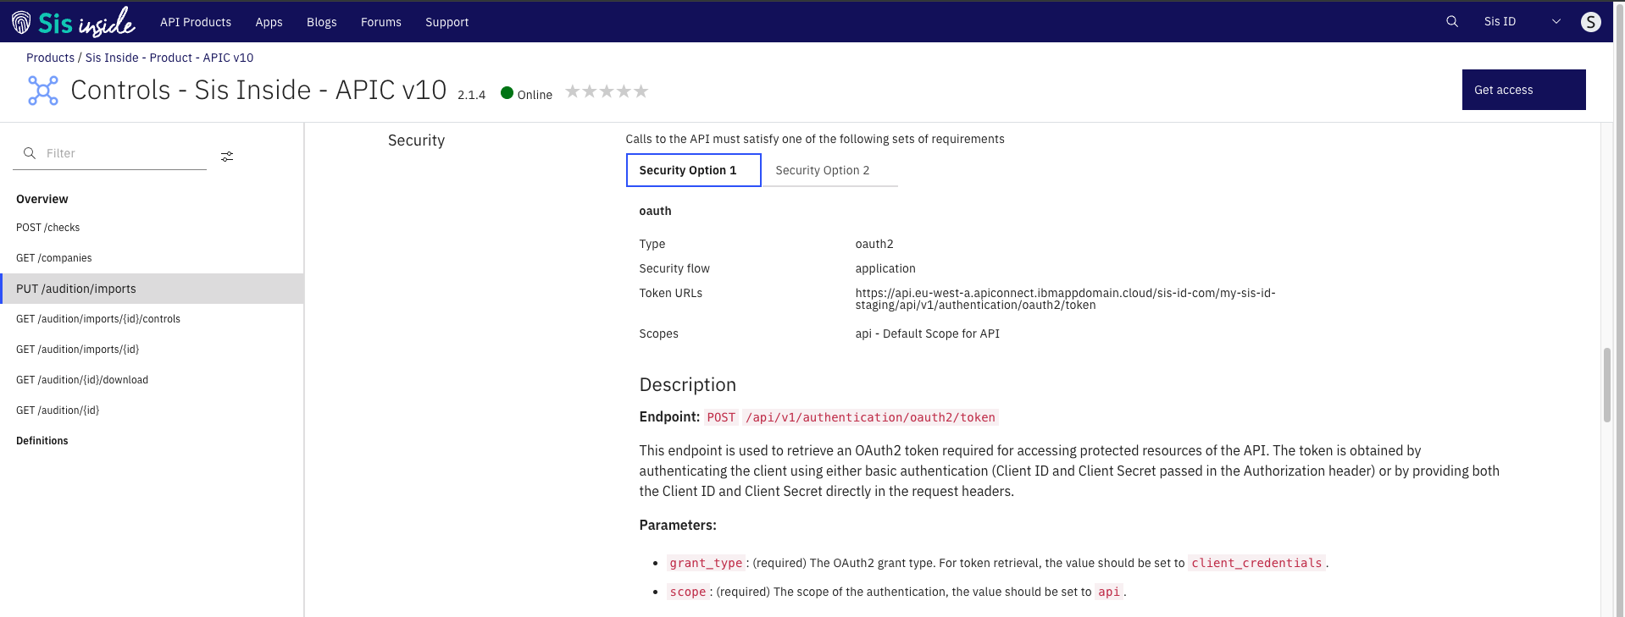Image resolution: width=1625 pixels, height=617 pixels.
Task: Click the green Online status dot
Action: [x=507, y=93]
